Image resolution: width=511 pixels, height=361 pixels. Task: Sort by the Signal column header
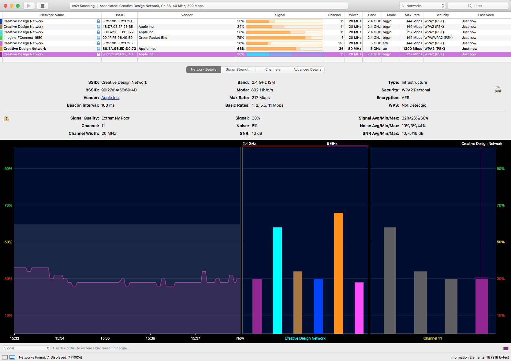tap(280, 15)
